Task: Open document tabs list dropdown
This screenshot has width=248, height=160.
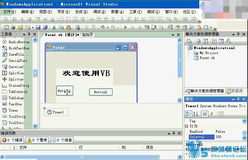Action: tap(173, 35)
